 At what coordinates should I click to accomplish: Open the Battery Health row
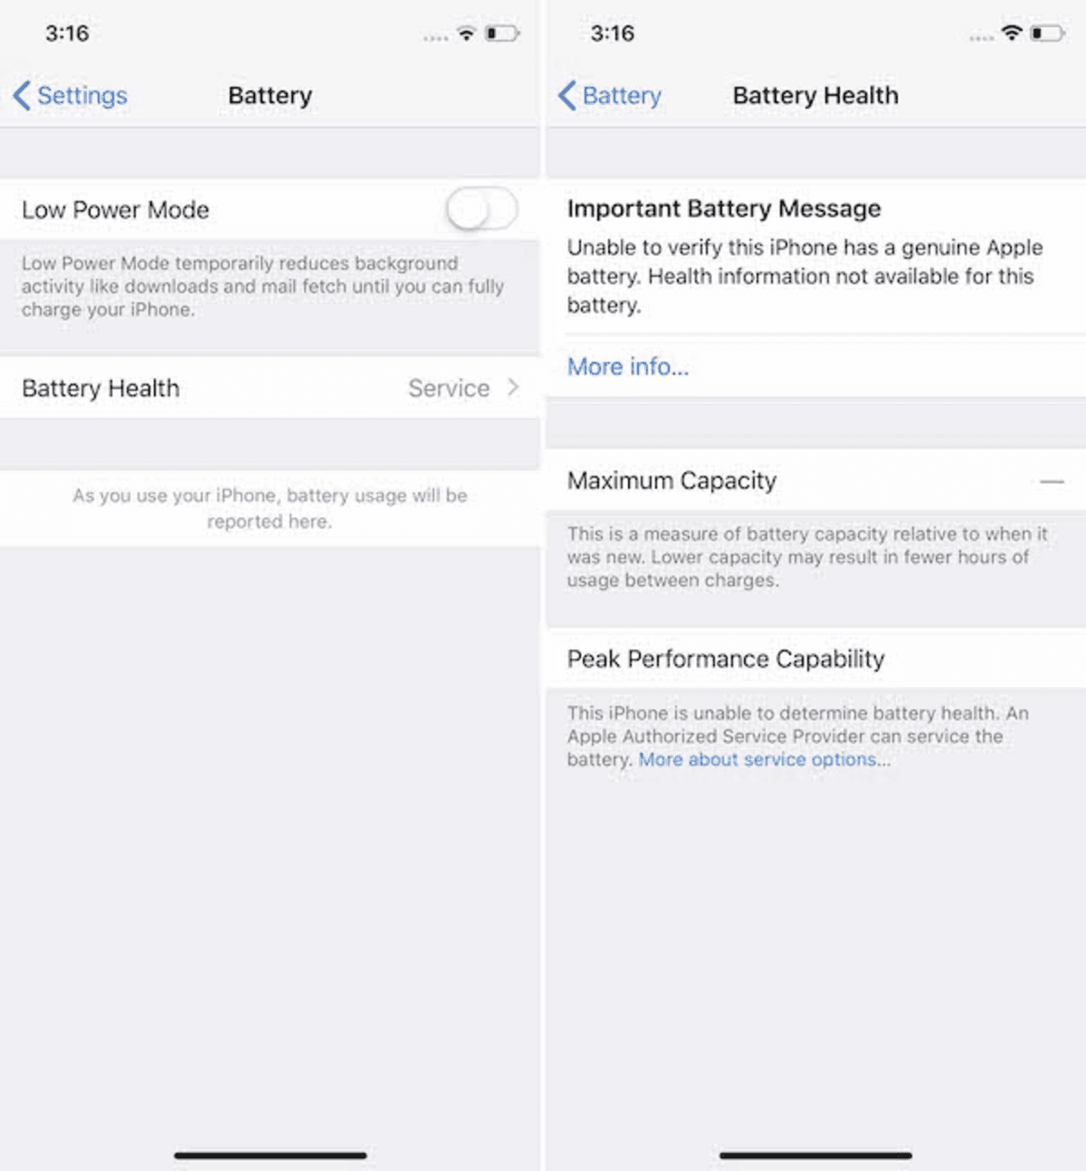point(270,388)
